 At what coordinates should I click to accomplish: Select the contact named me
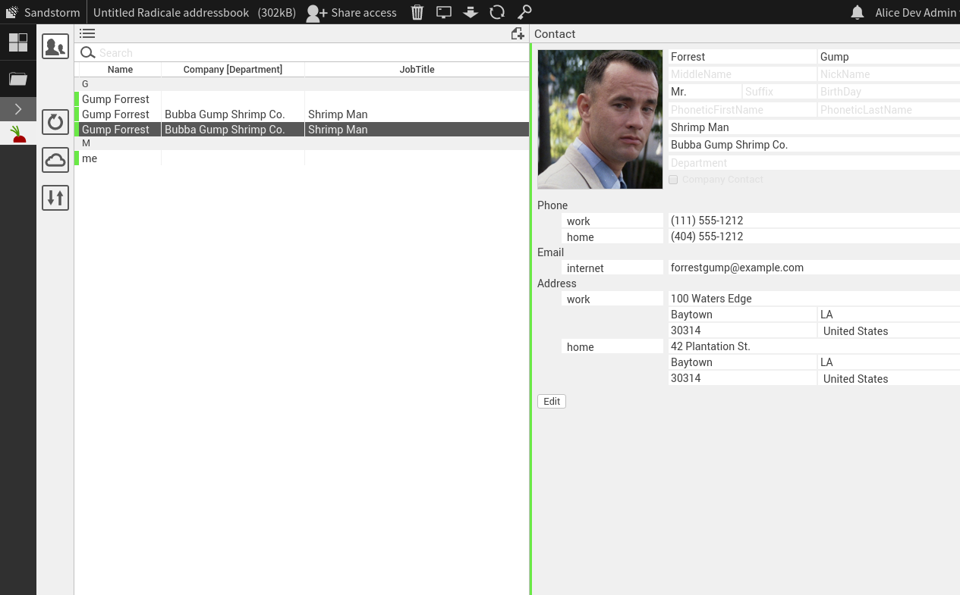tap(304, 158)
